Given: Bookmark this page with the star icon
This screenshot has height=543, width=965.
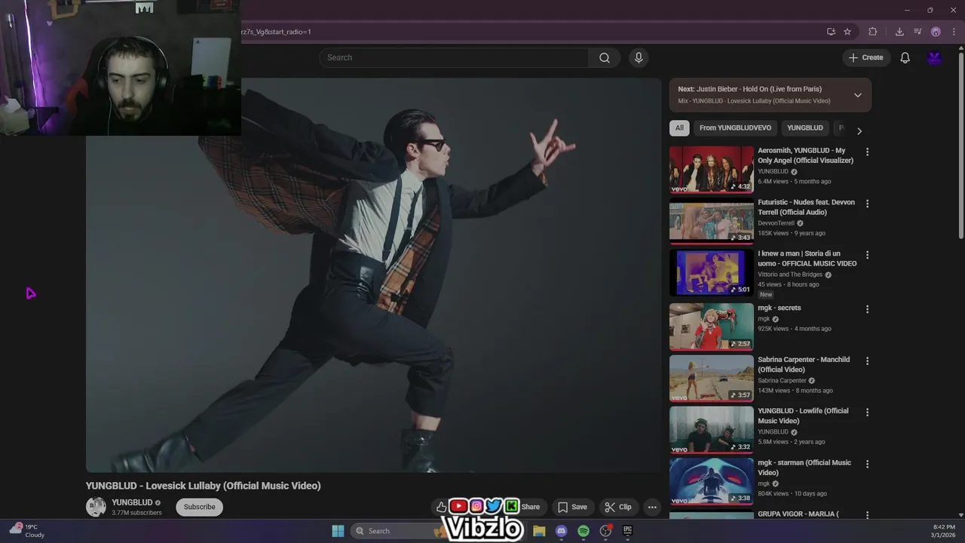Looking at the screenshot, I should [x=847, y=32].
